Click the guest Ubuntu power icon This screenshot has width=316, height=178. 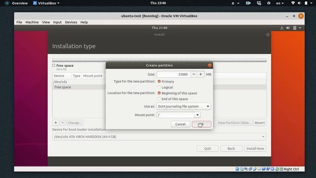tap(295, 28)
